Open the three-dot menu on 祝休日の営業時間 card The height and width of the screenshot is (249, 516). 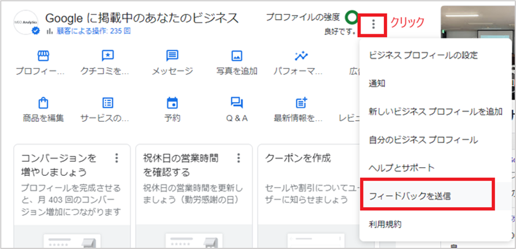(x=239, y=158)
